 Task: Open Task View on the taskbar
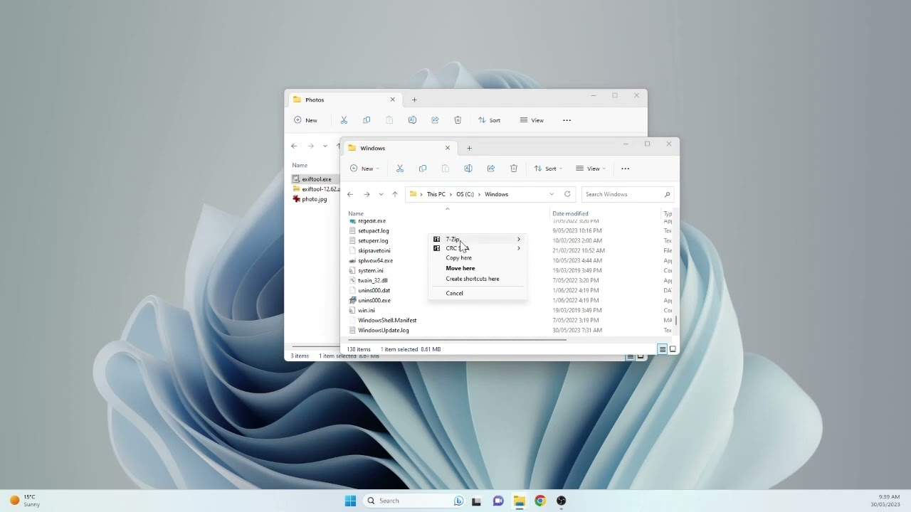pos(476,501)
